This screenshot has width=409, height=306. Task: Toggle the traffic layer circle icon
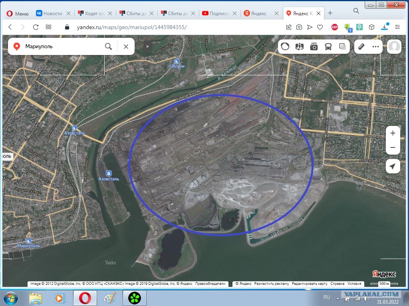click(x=285, y=47)
